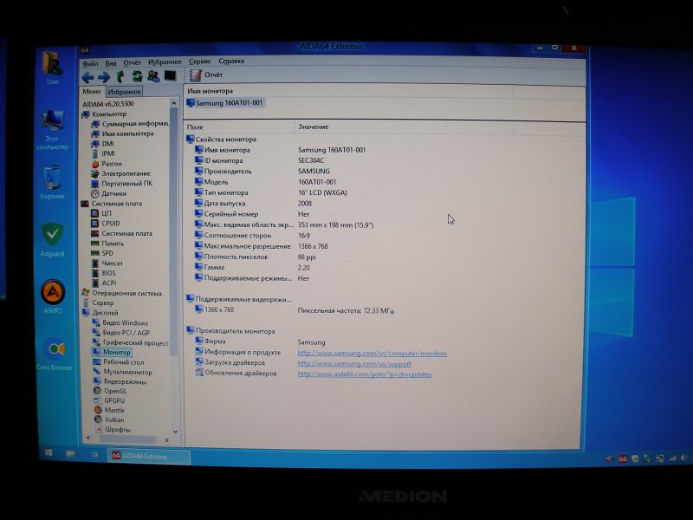Select the Vulkan tree item
The height and width of the screenshot is (520, 693).
tap(113, 419)
